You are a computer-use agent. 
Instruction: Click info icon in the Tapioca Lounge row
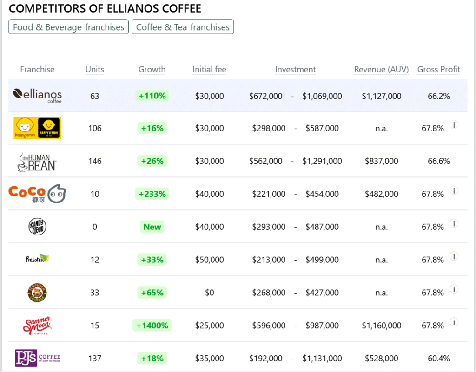click(454, 289)
